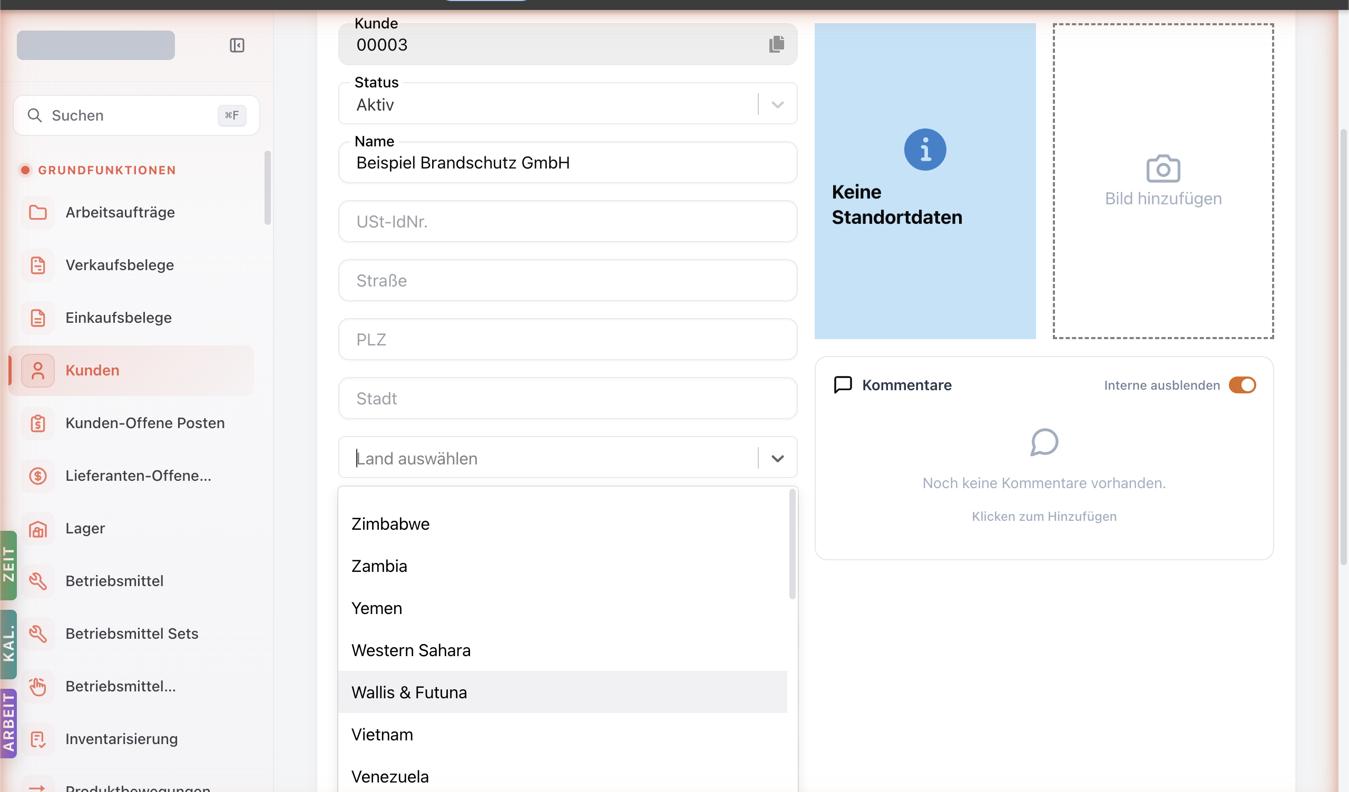Click the empty comments bubble icon
Screen dimensions: 1349x792
point(1044,442)
